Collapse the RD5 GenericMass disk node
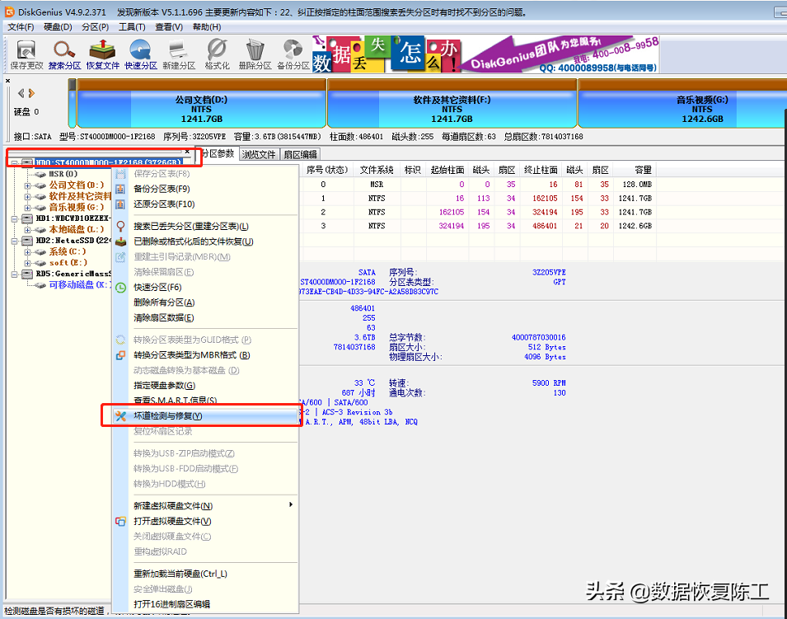787x619 pixels. click(15, 274)
